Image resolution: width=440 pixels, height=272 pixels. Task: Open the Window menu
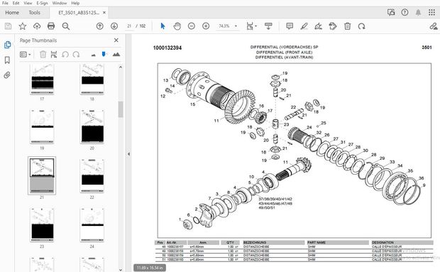(60, 3)
